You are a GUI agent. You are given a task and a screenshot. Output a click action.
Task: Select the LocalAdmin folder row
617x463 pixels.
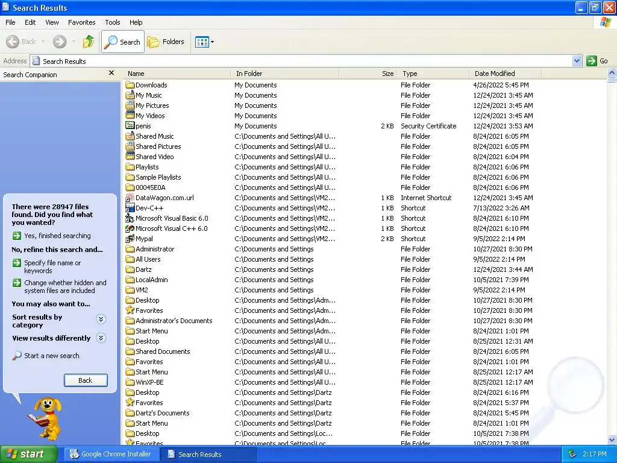[x=333, y=280]
